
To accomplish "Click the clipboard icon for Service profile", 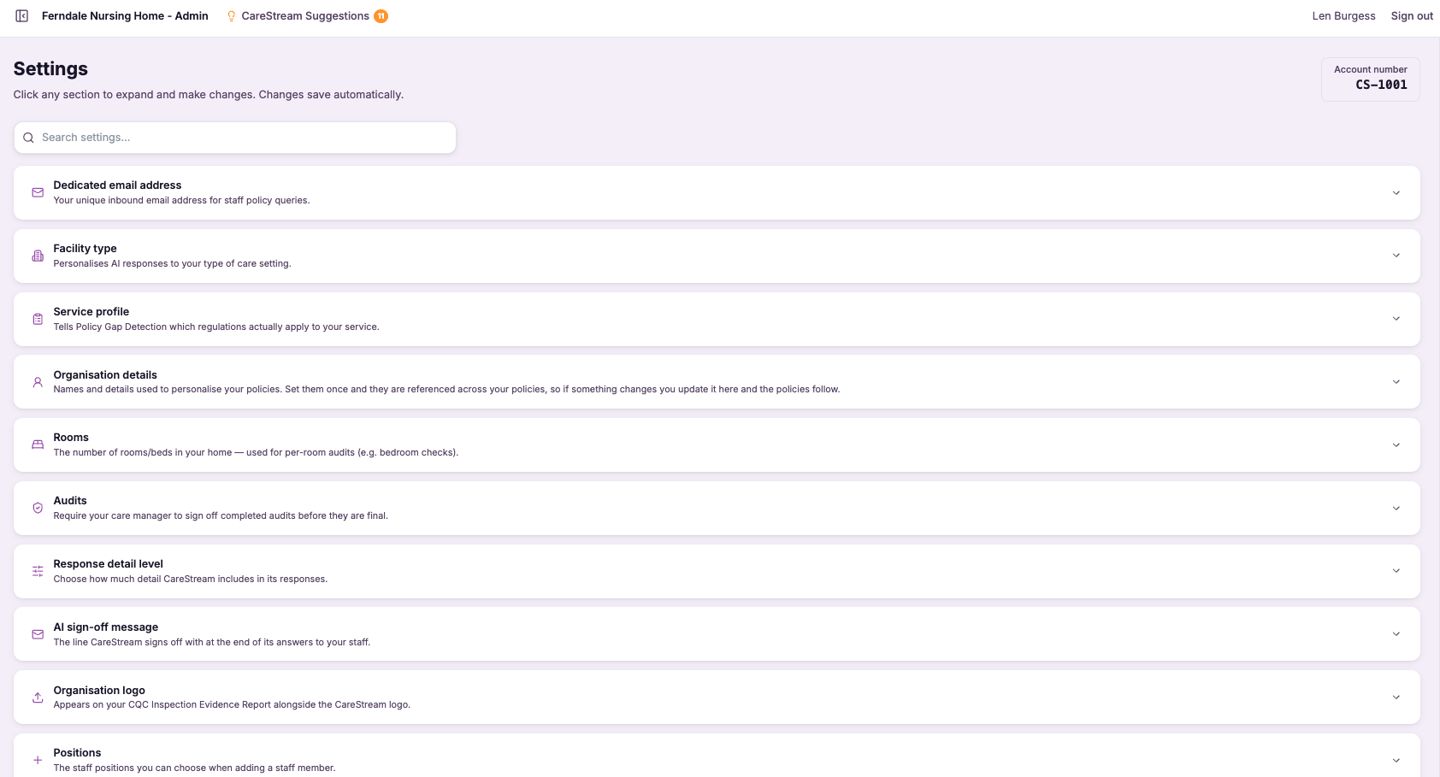I will click(x=38, y=319).
